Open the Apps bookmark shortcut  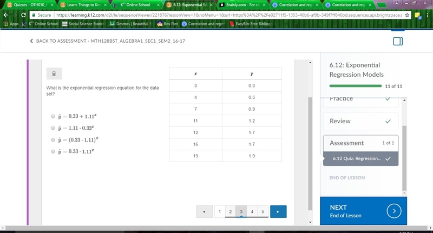(11, 24)
